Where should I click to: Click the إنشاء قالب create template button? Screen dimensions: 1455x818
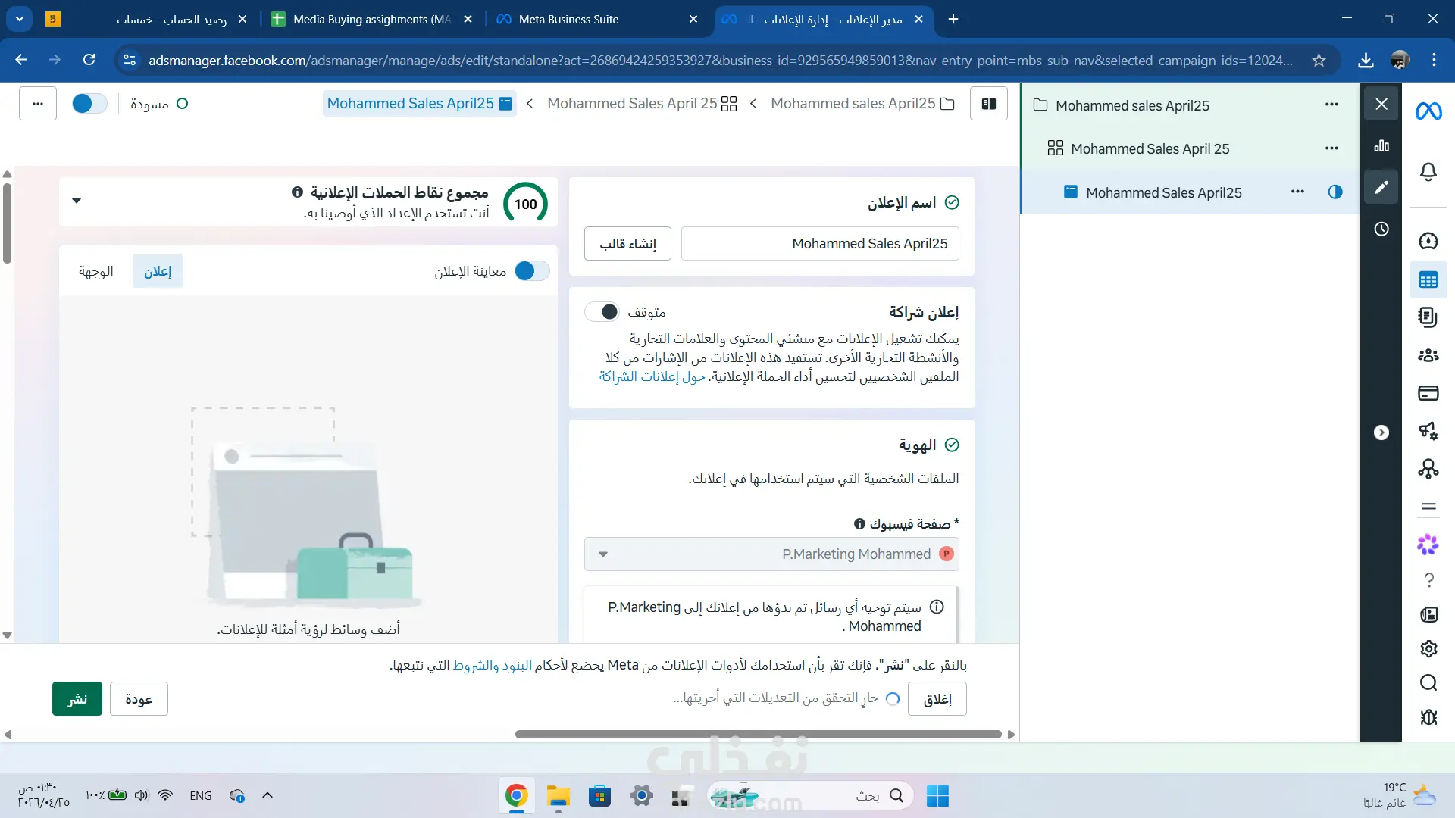[627, 244]
